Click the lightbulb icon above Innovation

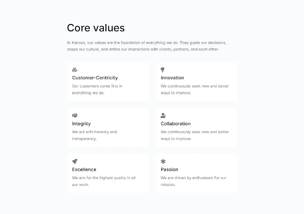pyautogui.click(x=163, y=70)
